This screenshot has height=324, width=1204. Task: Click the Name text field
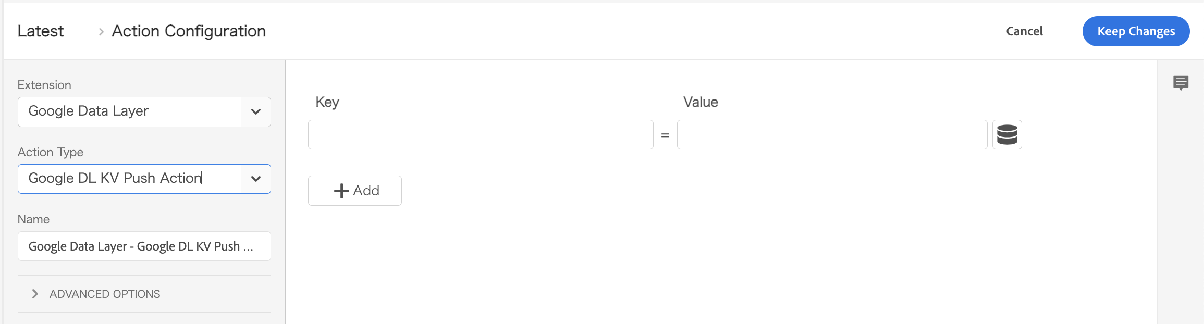[x=144, y=246]
